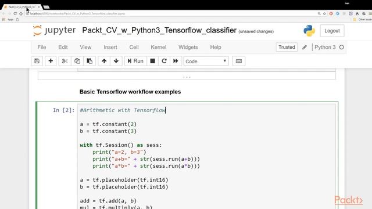Click the zoom magnifier icon in address bar
372x209 pixels.
319,13
